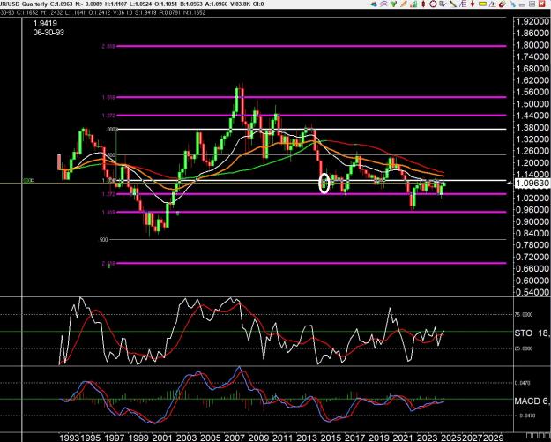Viewport: 551px width, 442px height.
Task: Click the current price label 1.09630
Action: coord(532,184)
